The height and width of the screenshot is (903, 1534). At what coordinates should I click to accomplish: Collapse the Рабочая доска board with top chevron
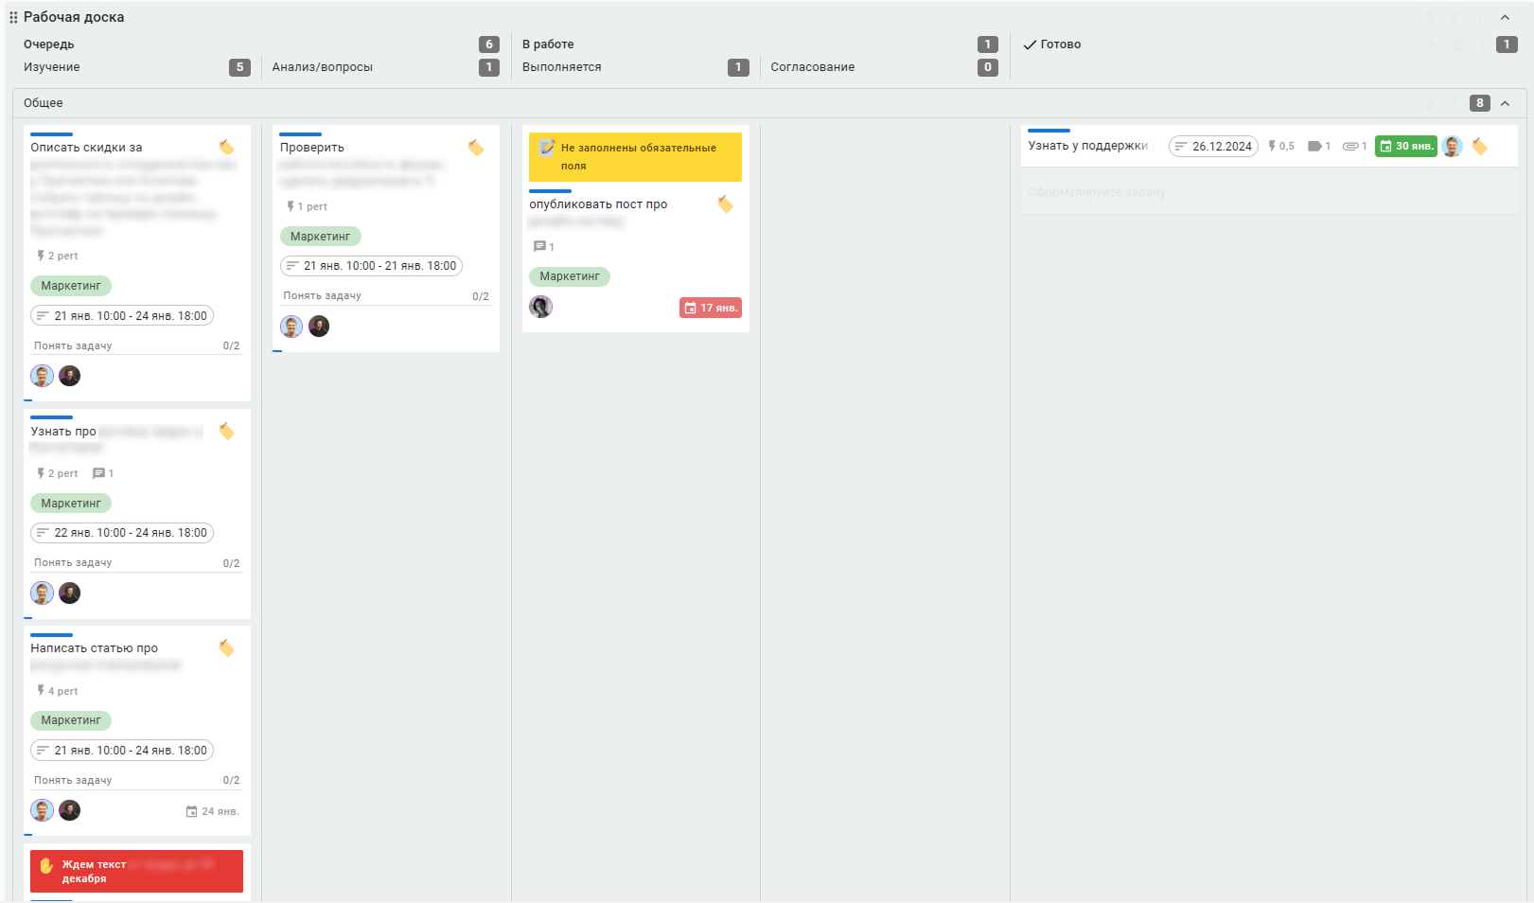click(1505, 17)
